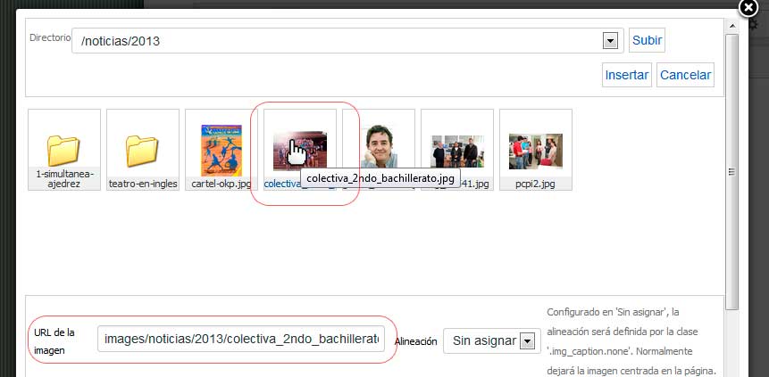Expand the Directorio dropdown arrow
Image resolution: width=769 pixels, height=377 pixels.
click(x=611, y=41)
